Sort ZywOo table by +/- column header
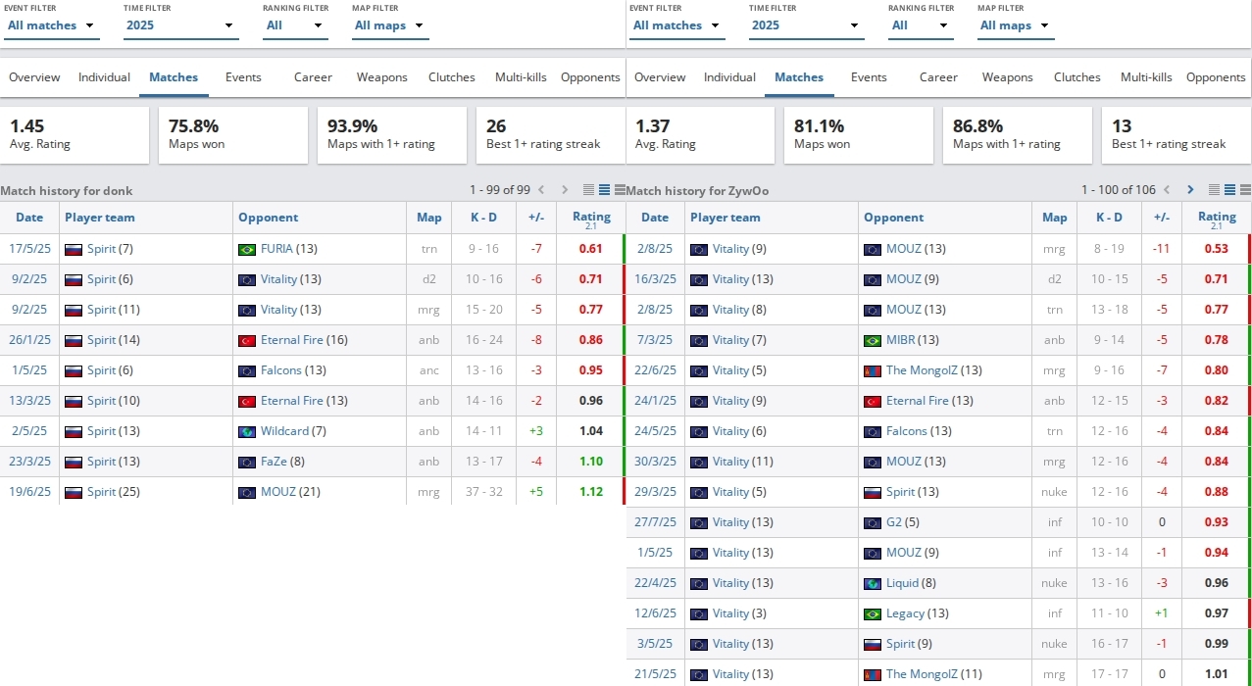Image resolution: width=1252 pixels, height=686 pixels. coord(1162,218)
